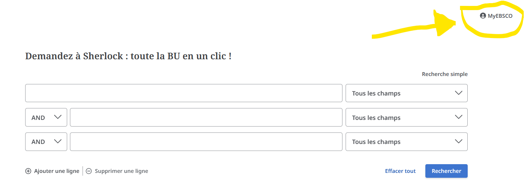The image size is (524, 183).
Task: Click the Ajouter une ligne text
Action: tap(57, 171)
